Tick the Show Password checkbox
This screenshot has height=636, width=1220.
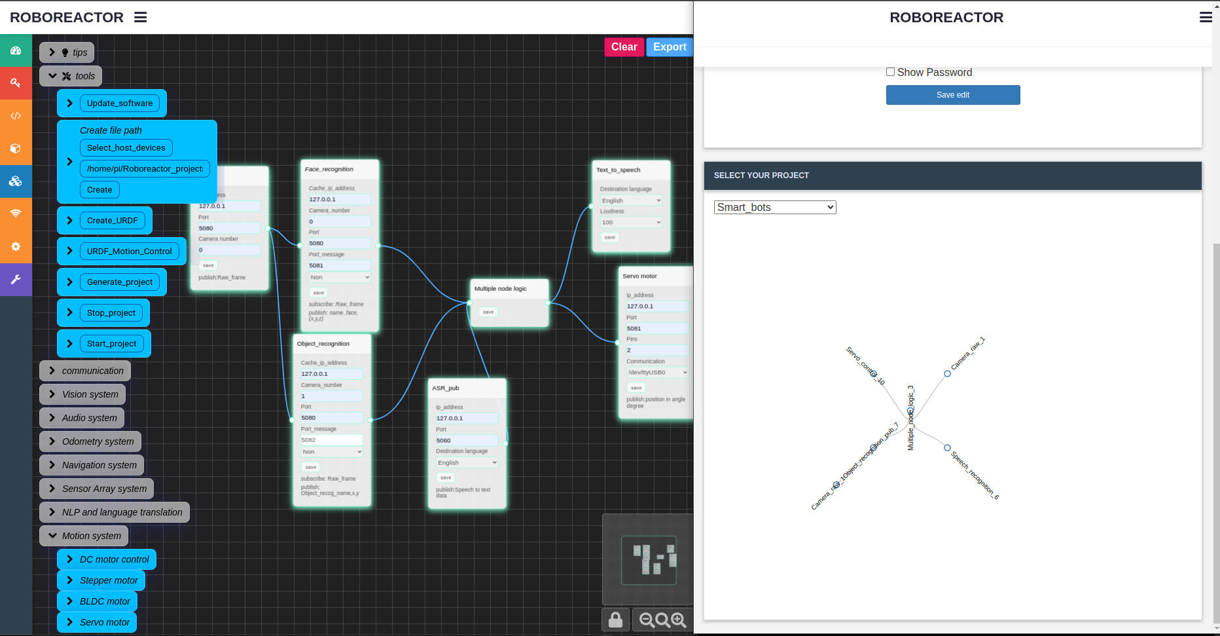tap(890, 72)
